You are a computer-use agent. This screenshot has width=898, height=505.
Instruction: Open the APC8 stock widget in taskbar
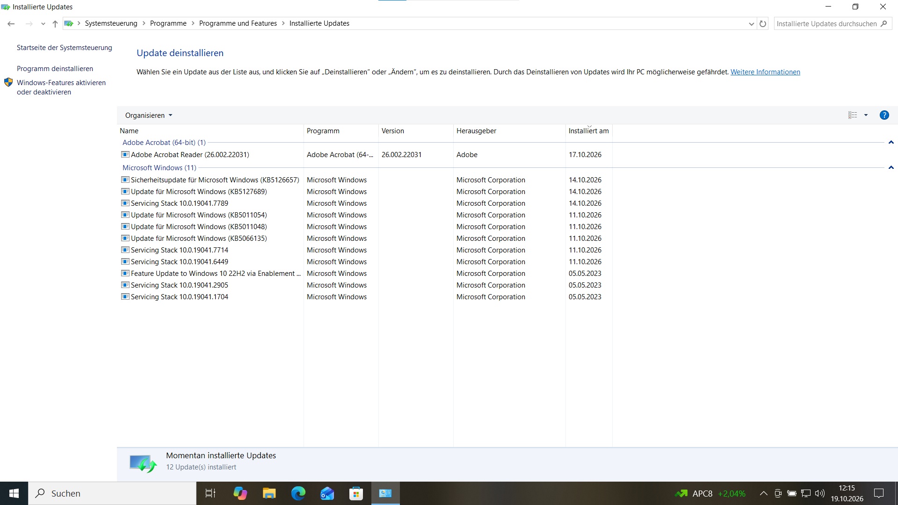pyautogui.click(x=710, y=493)
